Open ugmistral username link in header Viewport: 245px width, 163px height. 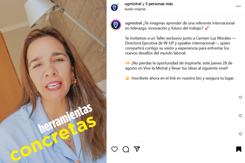133,4
